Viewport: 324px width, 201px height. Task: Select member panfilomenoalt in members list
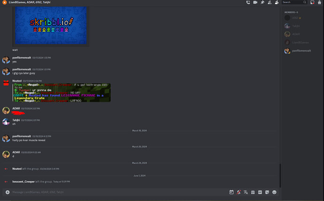click(301, 51)
